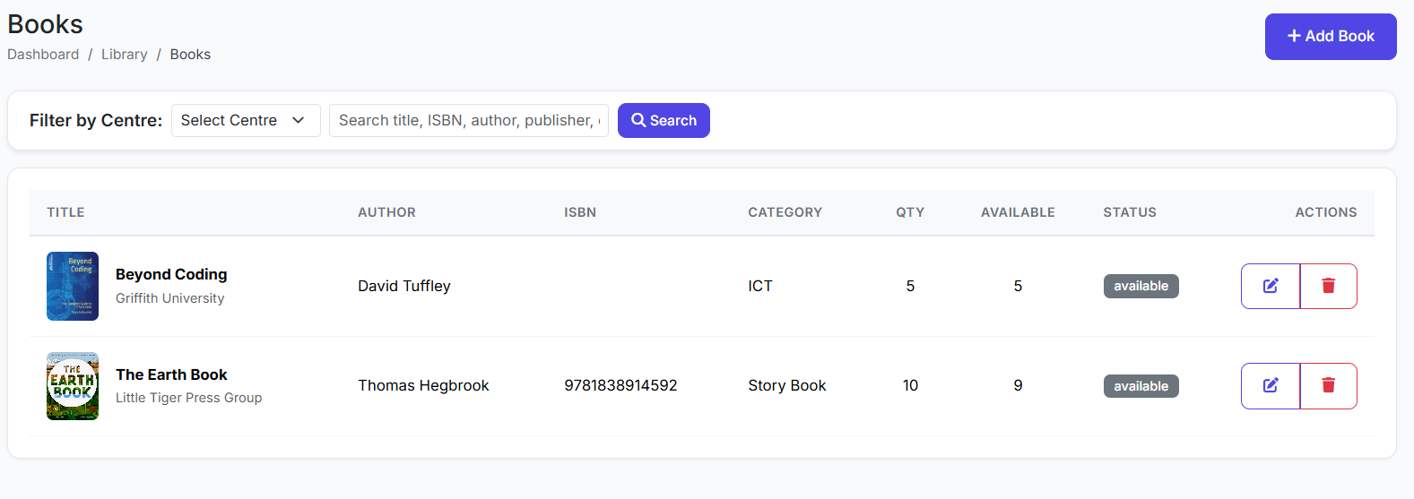Edit the Beyond Coding book entry

point(1271,286)
